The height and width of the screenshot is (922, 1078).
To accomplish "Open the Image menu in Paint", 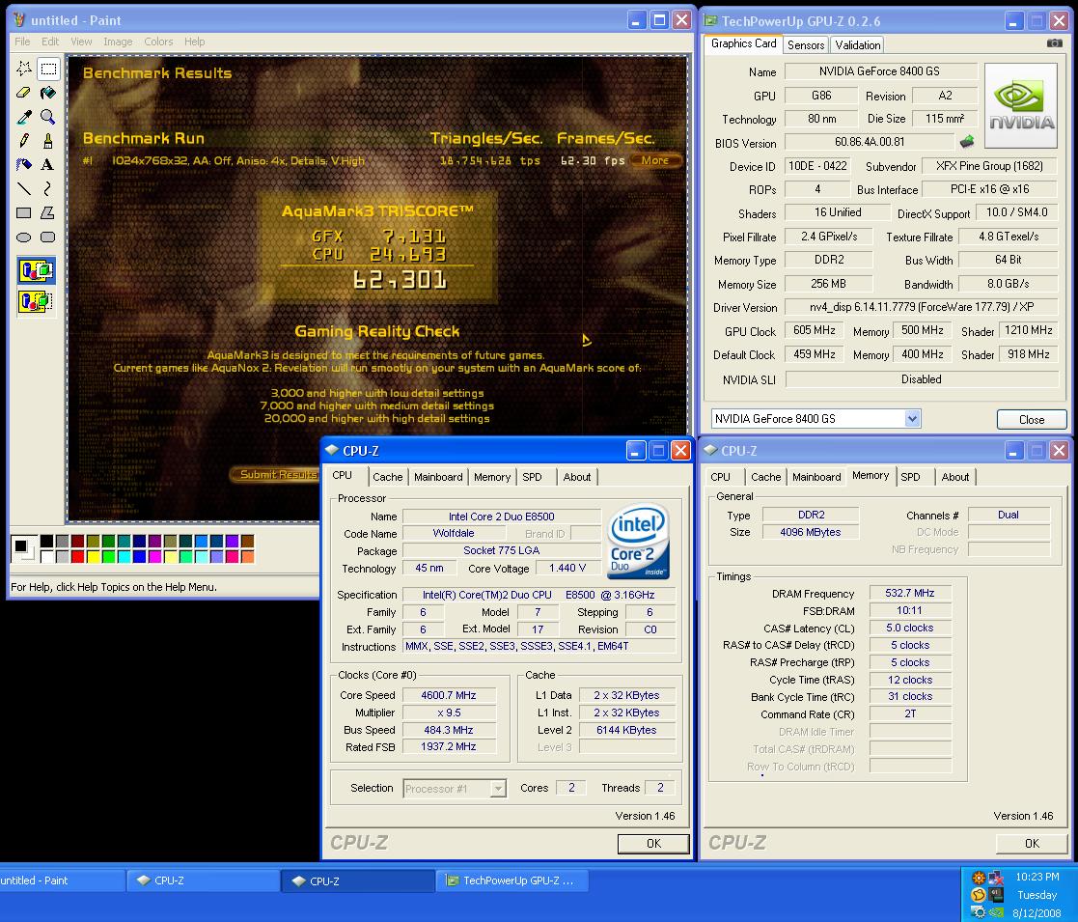I will 118,42.
